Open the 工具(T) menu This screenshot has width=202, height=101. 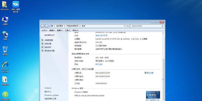tap(67, 30)
